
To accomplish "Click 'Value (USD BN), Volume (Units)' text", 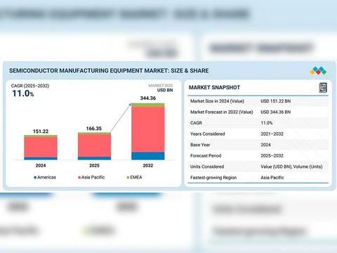I will tap(291, 167).
